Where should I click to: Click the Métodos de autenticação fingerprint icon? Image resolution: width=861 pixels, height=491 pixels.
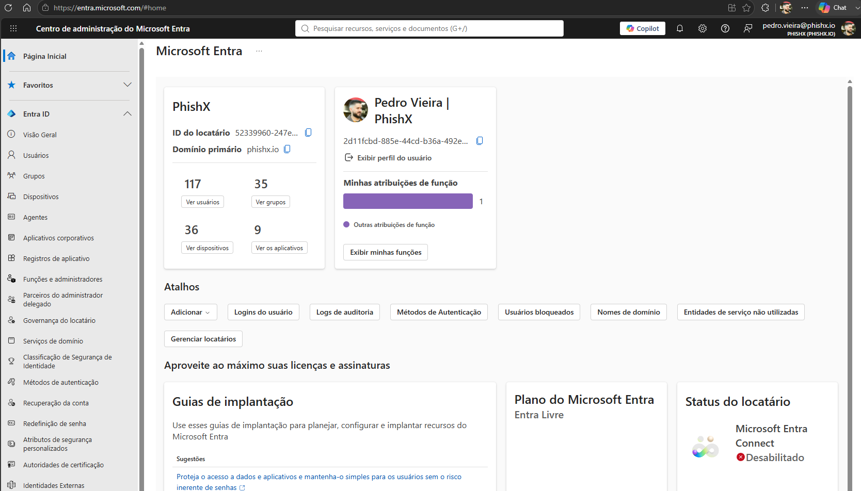point(11,382)
